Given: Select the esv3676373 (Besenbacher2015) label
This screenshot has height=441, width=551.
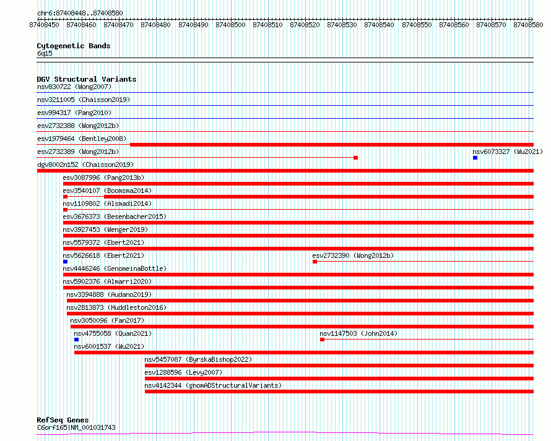Looking at the screenshot, I should click(115, 216).
